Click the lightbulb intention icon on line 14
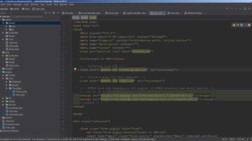The width and height of the screenshot is (252, 141). 75,69
